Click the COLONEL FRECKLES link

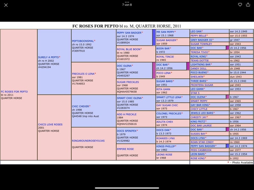(x=169, y=114)
